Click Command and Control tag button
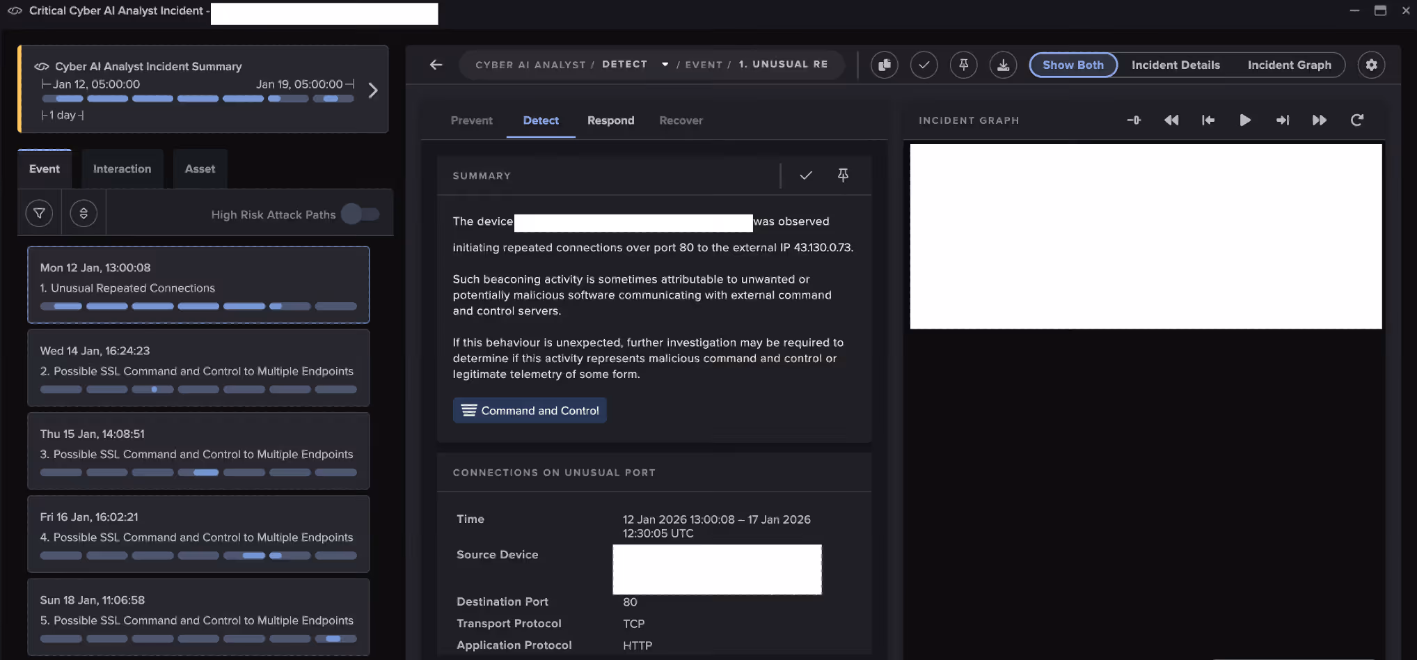 (x=530, y=410)
